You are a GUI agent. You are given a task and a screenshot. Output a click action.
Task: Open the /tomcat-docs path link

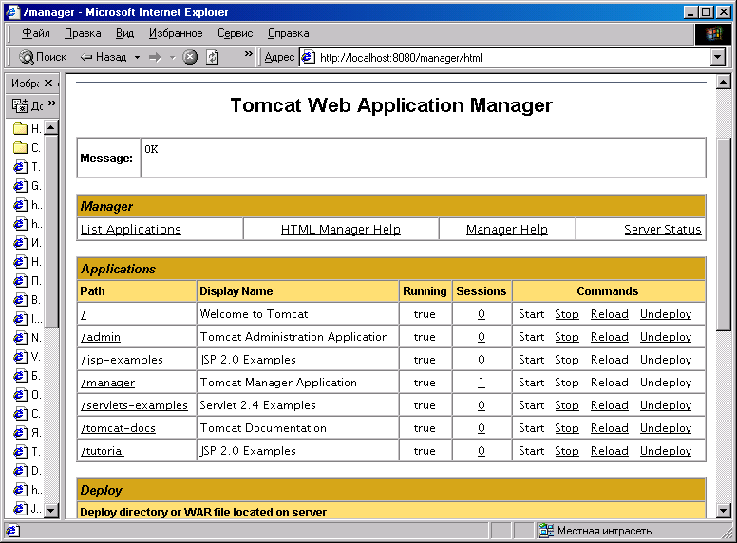(x=118, y=428)
